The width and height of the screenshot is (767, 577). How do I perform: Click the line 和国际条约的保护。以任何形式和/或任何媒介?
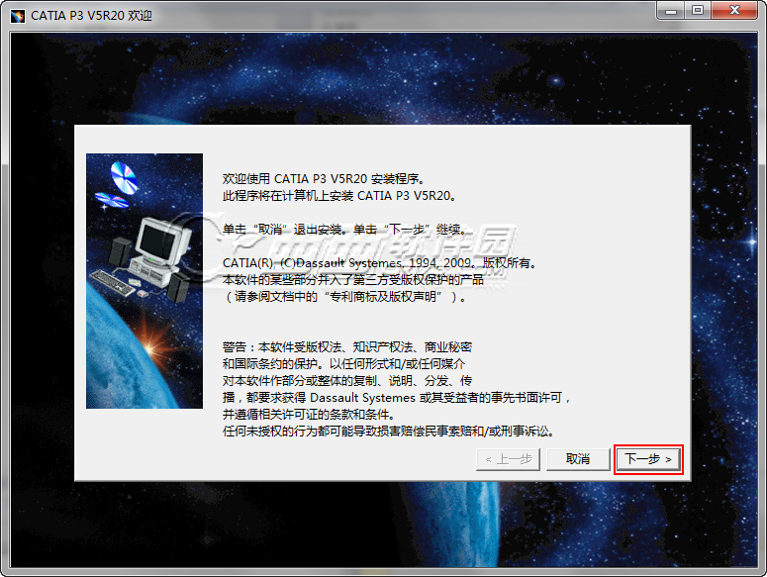pyautogui.click(x=343, y=364)
